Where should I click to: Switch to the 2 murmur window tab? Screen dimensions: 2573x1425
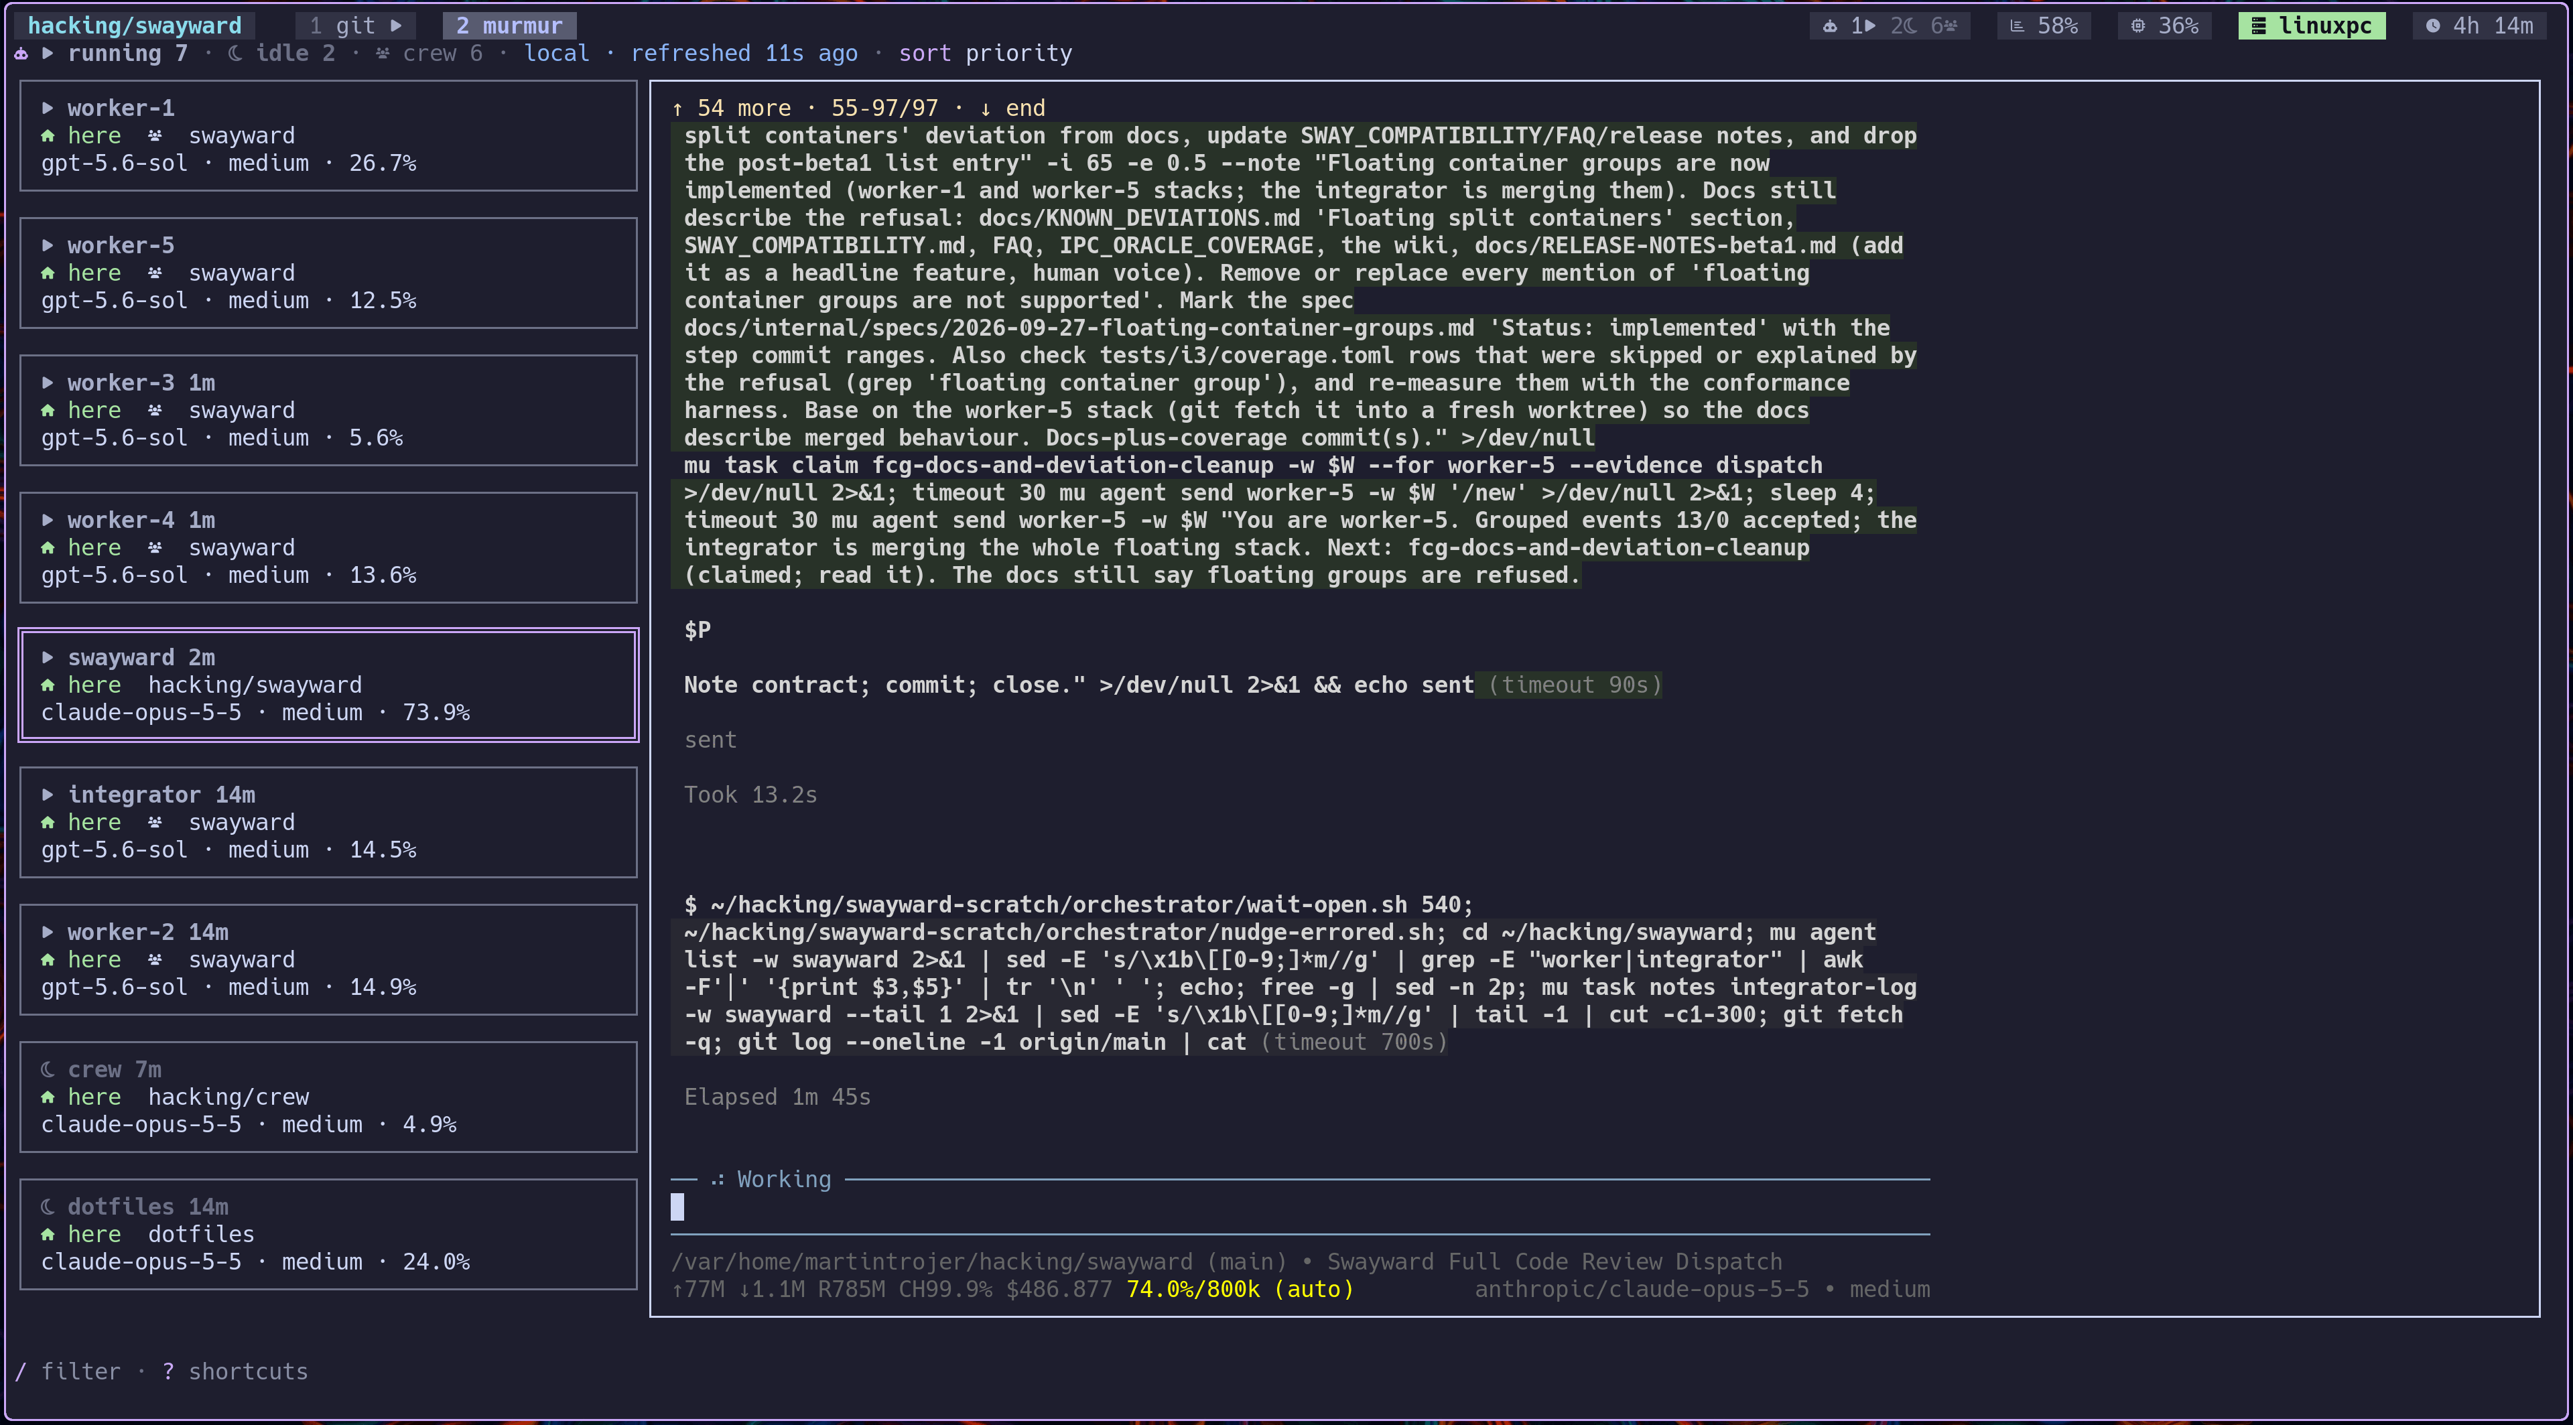pos(509,26)
